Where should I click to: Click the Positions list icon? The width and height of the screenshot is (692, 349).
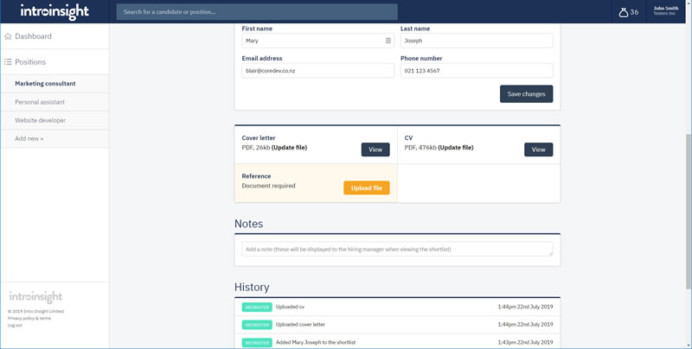click(x=8, y=62)
